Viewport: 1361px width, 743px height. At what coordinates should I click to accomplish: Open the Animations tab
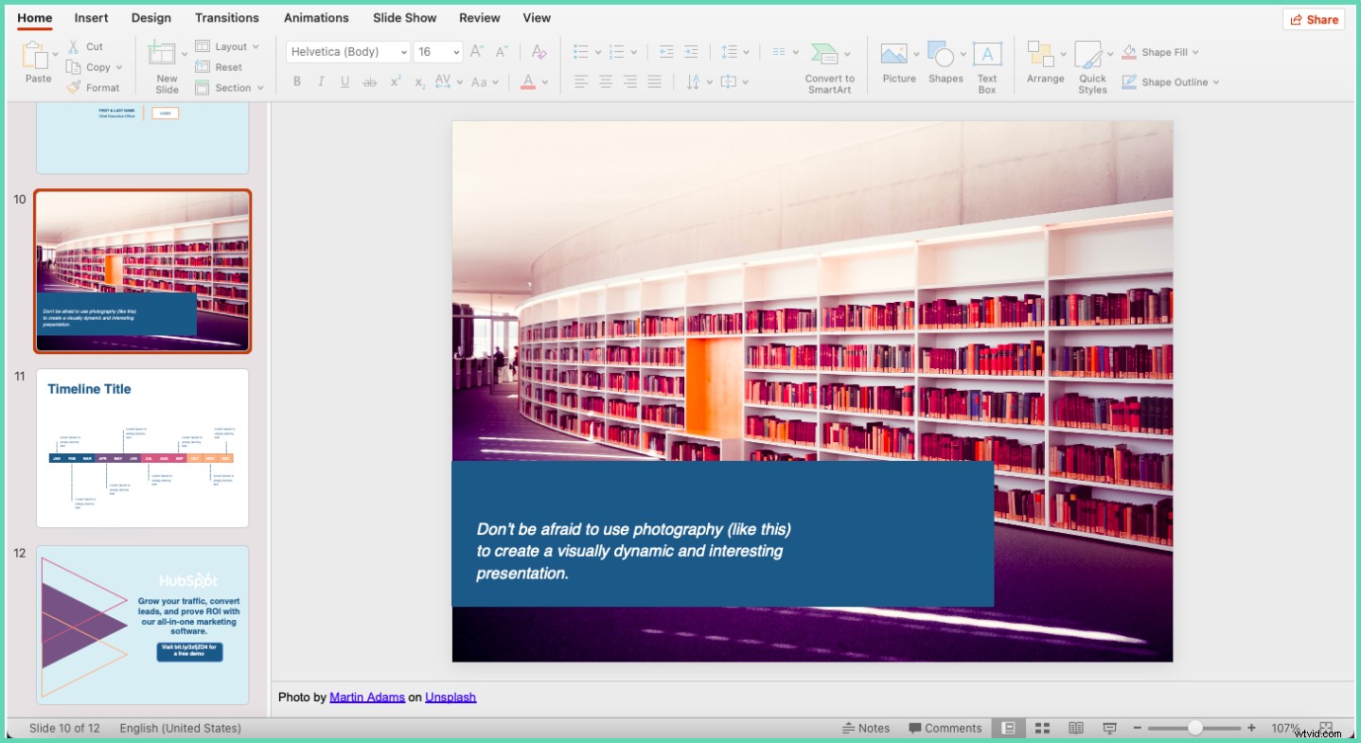(315, 17)
